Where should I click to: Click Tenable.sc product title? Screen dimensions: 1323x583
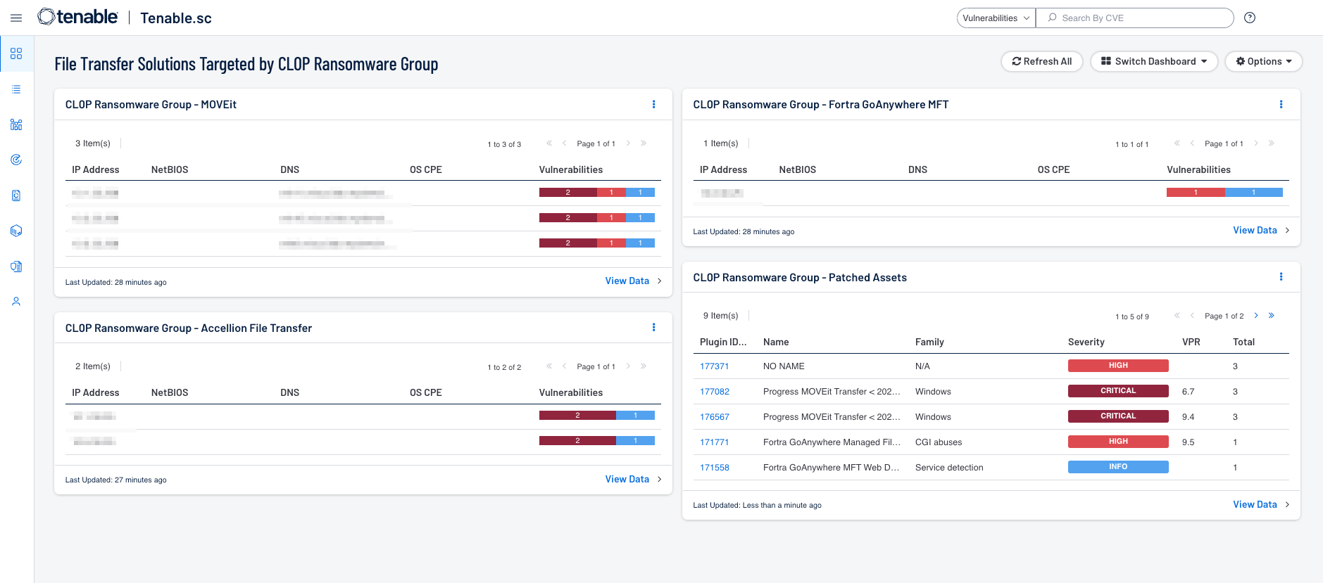click(x=176, y=18)
